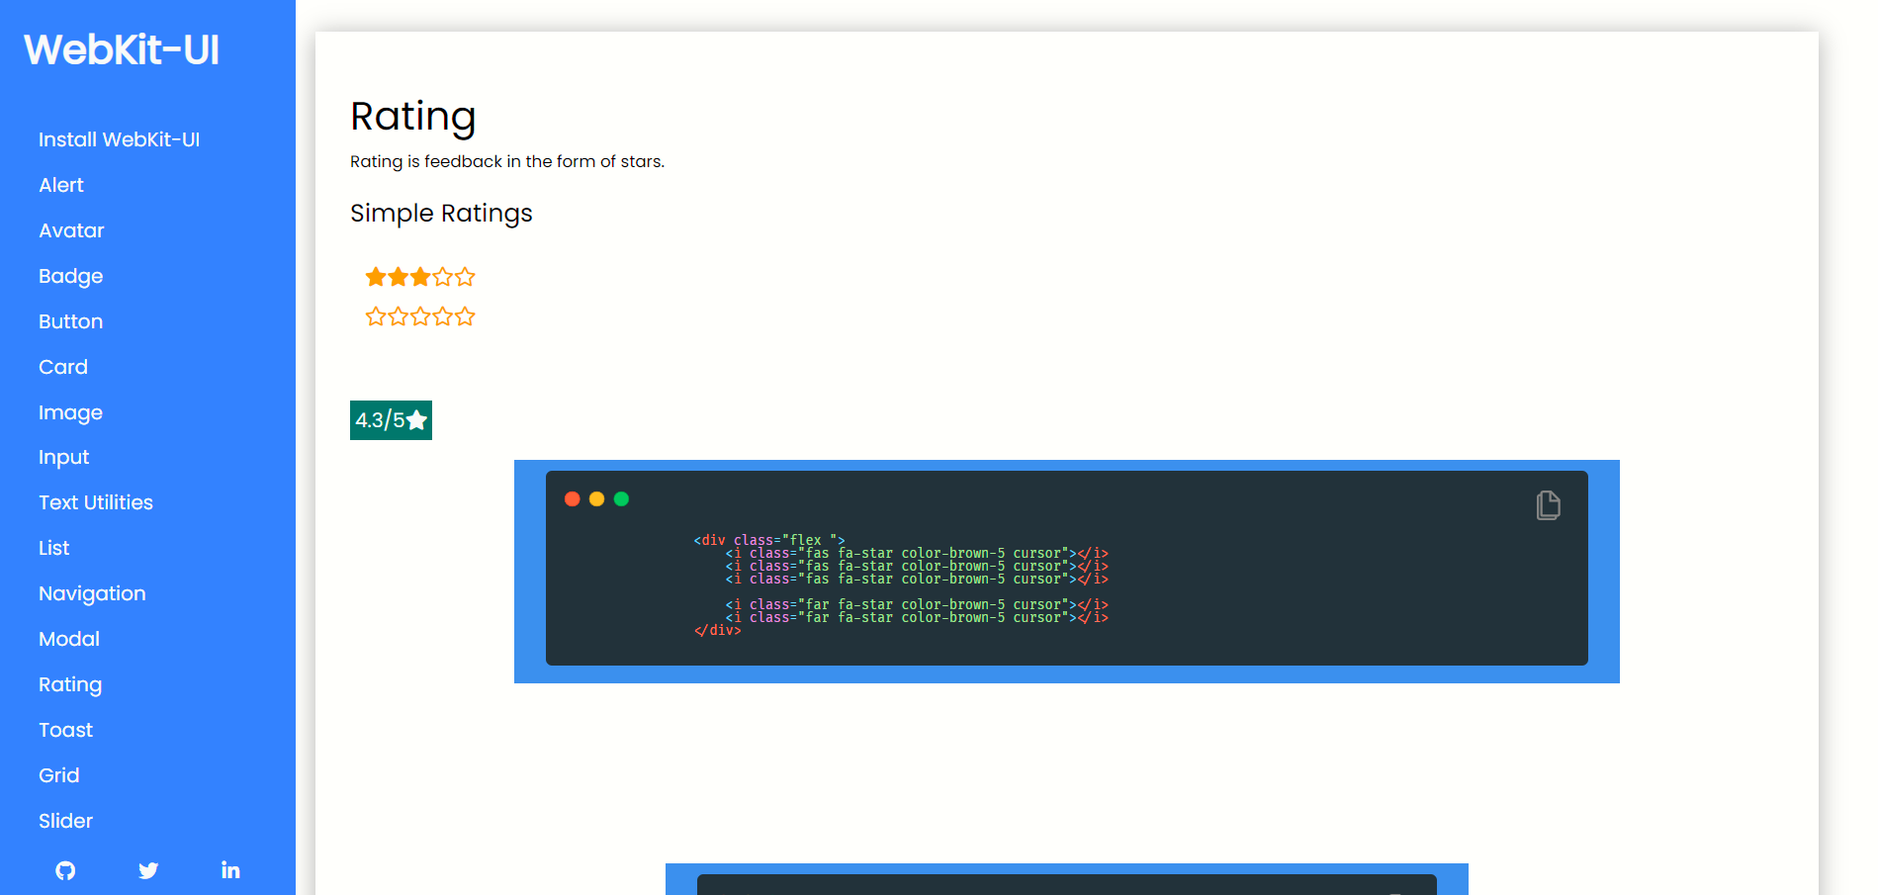Open the Badge component page

click(70, 276)
